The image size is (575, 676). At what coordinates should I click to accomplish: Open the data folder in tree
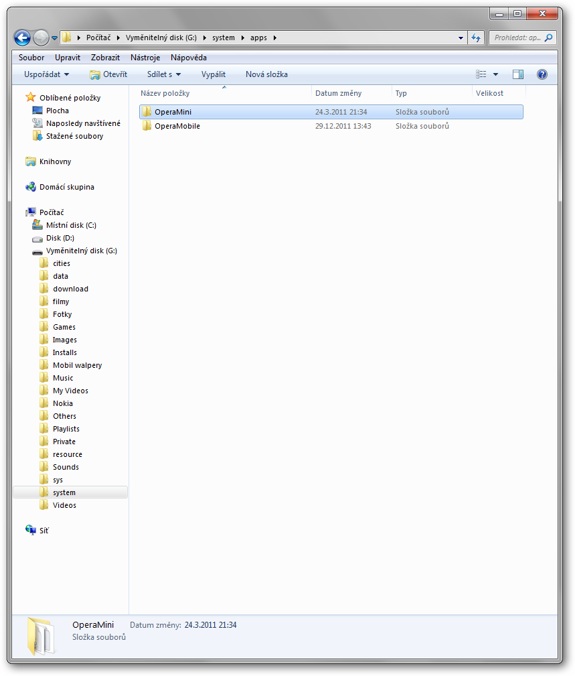pos(60,276)
